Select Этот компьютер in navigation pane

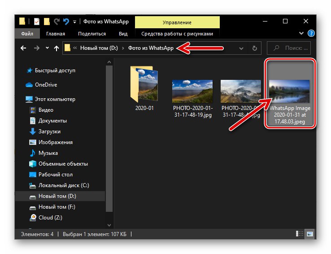55,99
